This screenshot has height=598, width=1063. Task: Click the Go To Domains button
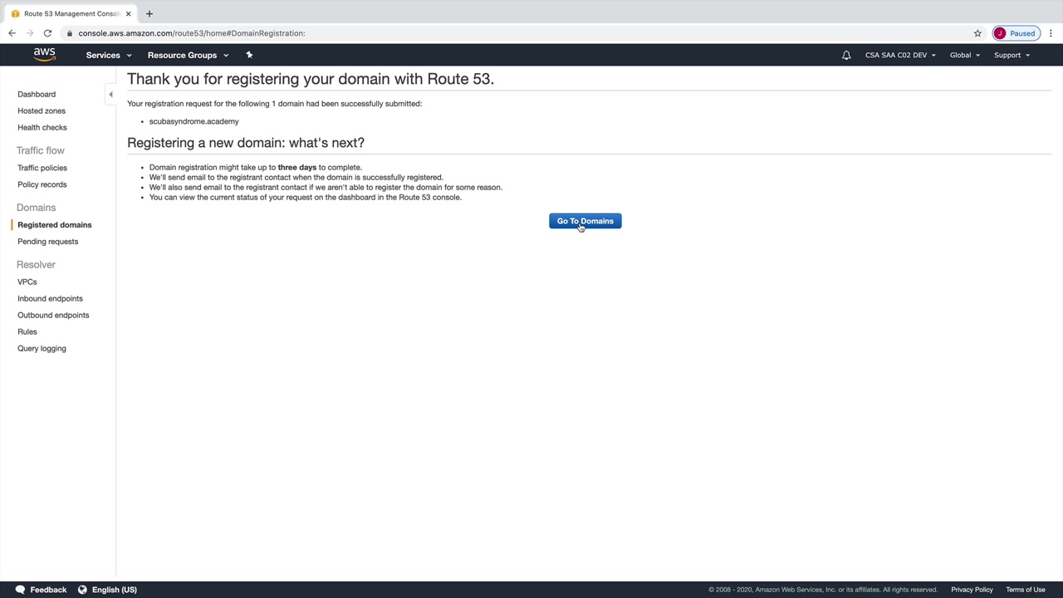coord(585,221)
